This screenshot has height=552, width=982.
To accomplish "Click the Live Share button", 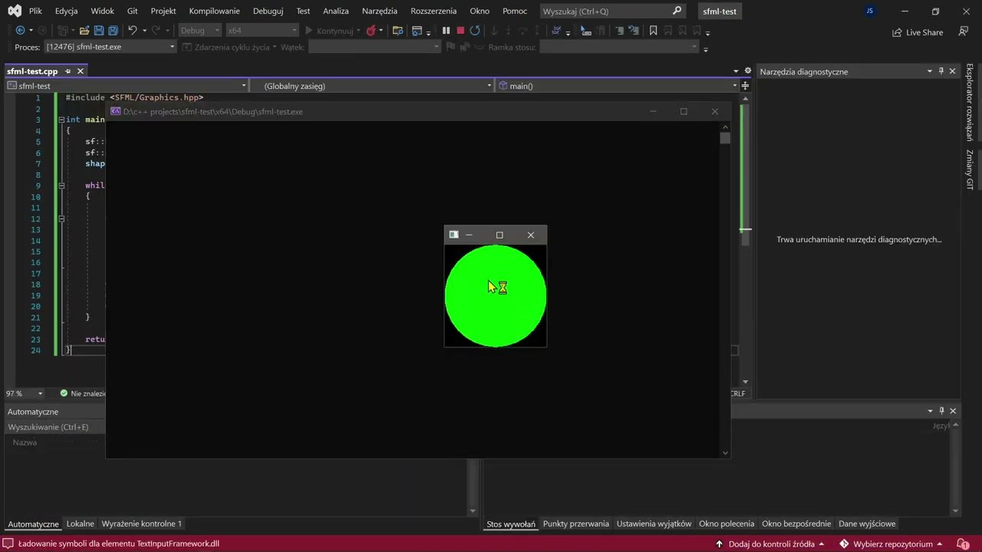I will tap(918, 32).
